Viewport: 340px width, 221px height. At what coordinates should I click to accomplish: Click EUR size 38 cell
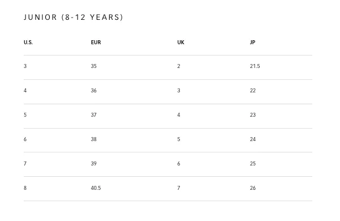click(94, 139)
